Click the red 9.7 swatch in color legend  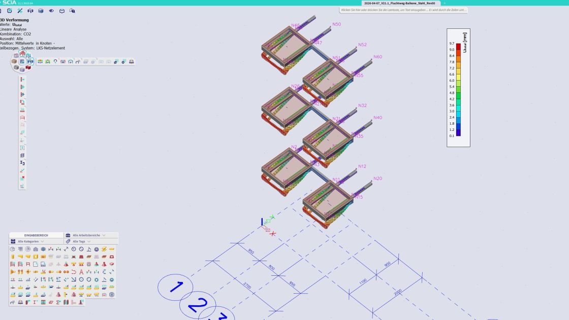458,46
